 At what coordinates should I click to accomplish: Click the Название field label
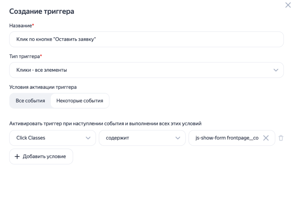point(21,26)
